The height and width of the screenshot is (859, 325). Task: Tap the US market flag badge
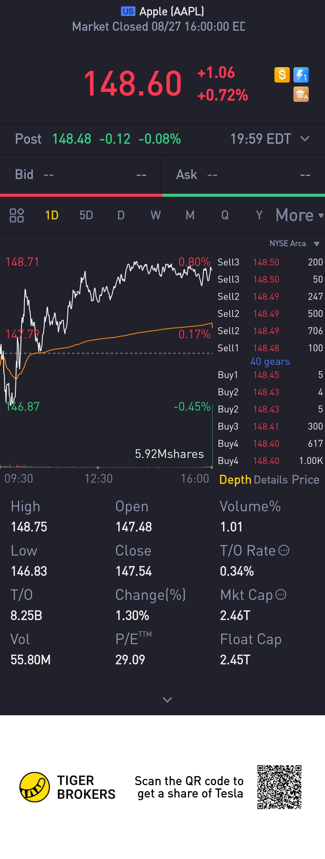click(128, 11)
